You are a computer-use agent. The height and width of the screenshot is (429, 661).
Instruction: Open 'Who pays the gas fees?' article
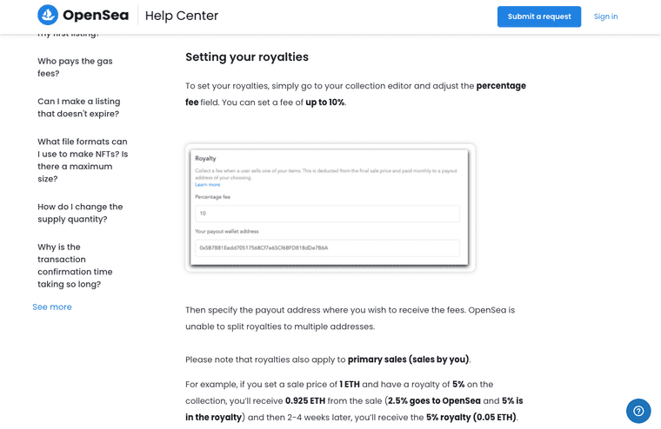click(75, 67)
